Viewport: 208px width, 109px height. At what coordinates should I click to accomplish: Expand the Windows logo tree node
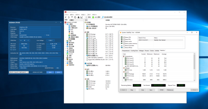[x=65, y=43]
